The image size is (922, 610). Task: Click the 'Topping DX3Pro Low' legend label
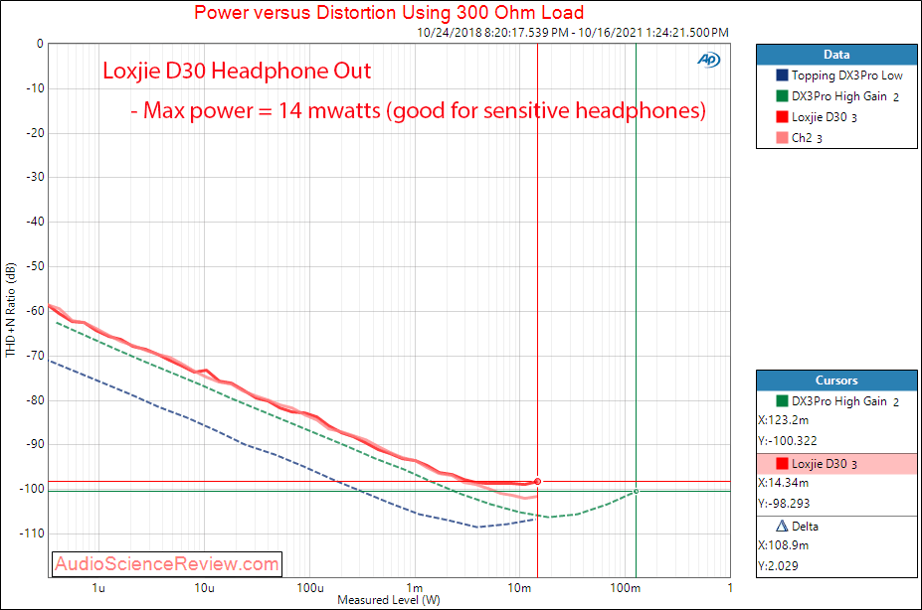point(846,76)
